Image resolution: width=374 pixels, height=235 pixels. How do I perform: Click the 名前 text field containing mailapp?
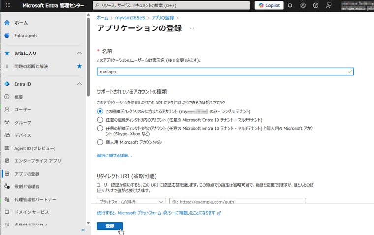tap(225, 71)
